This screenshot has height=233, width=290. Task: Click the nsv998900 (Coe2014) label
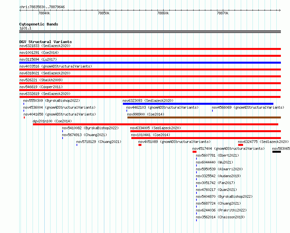click(146, 114)
